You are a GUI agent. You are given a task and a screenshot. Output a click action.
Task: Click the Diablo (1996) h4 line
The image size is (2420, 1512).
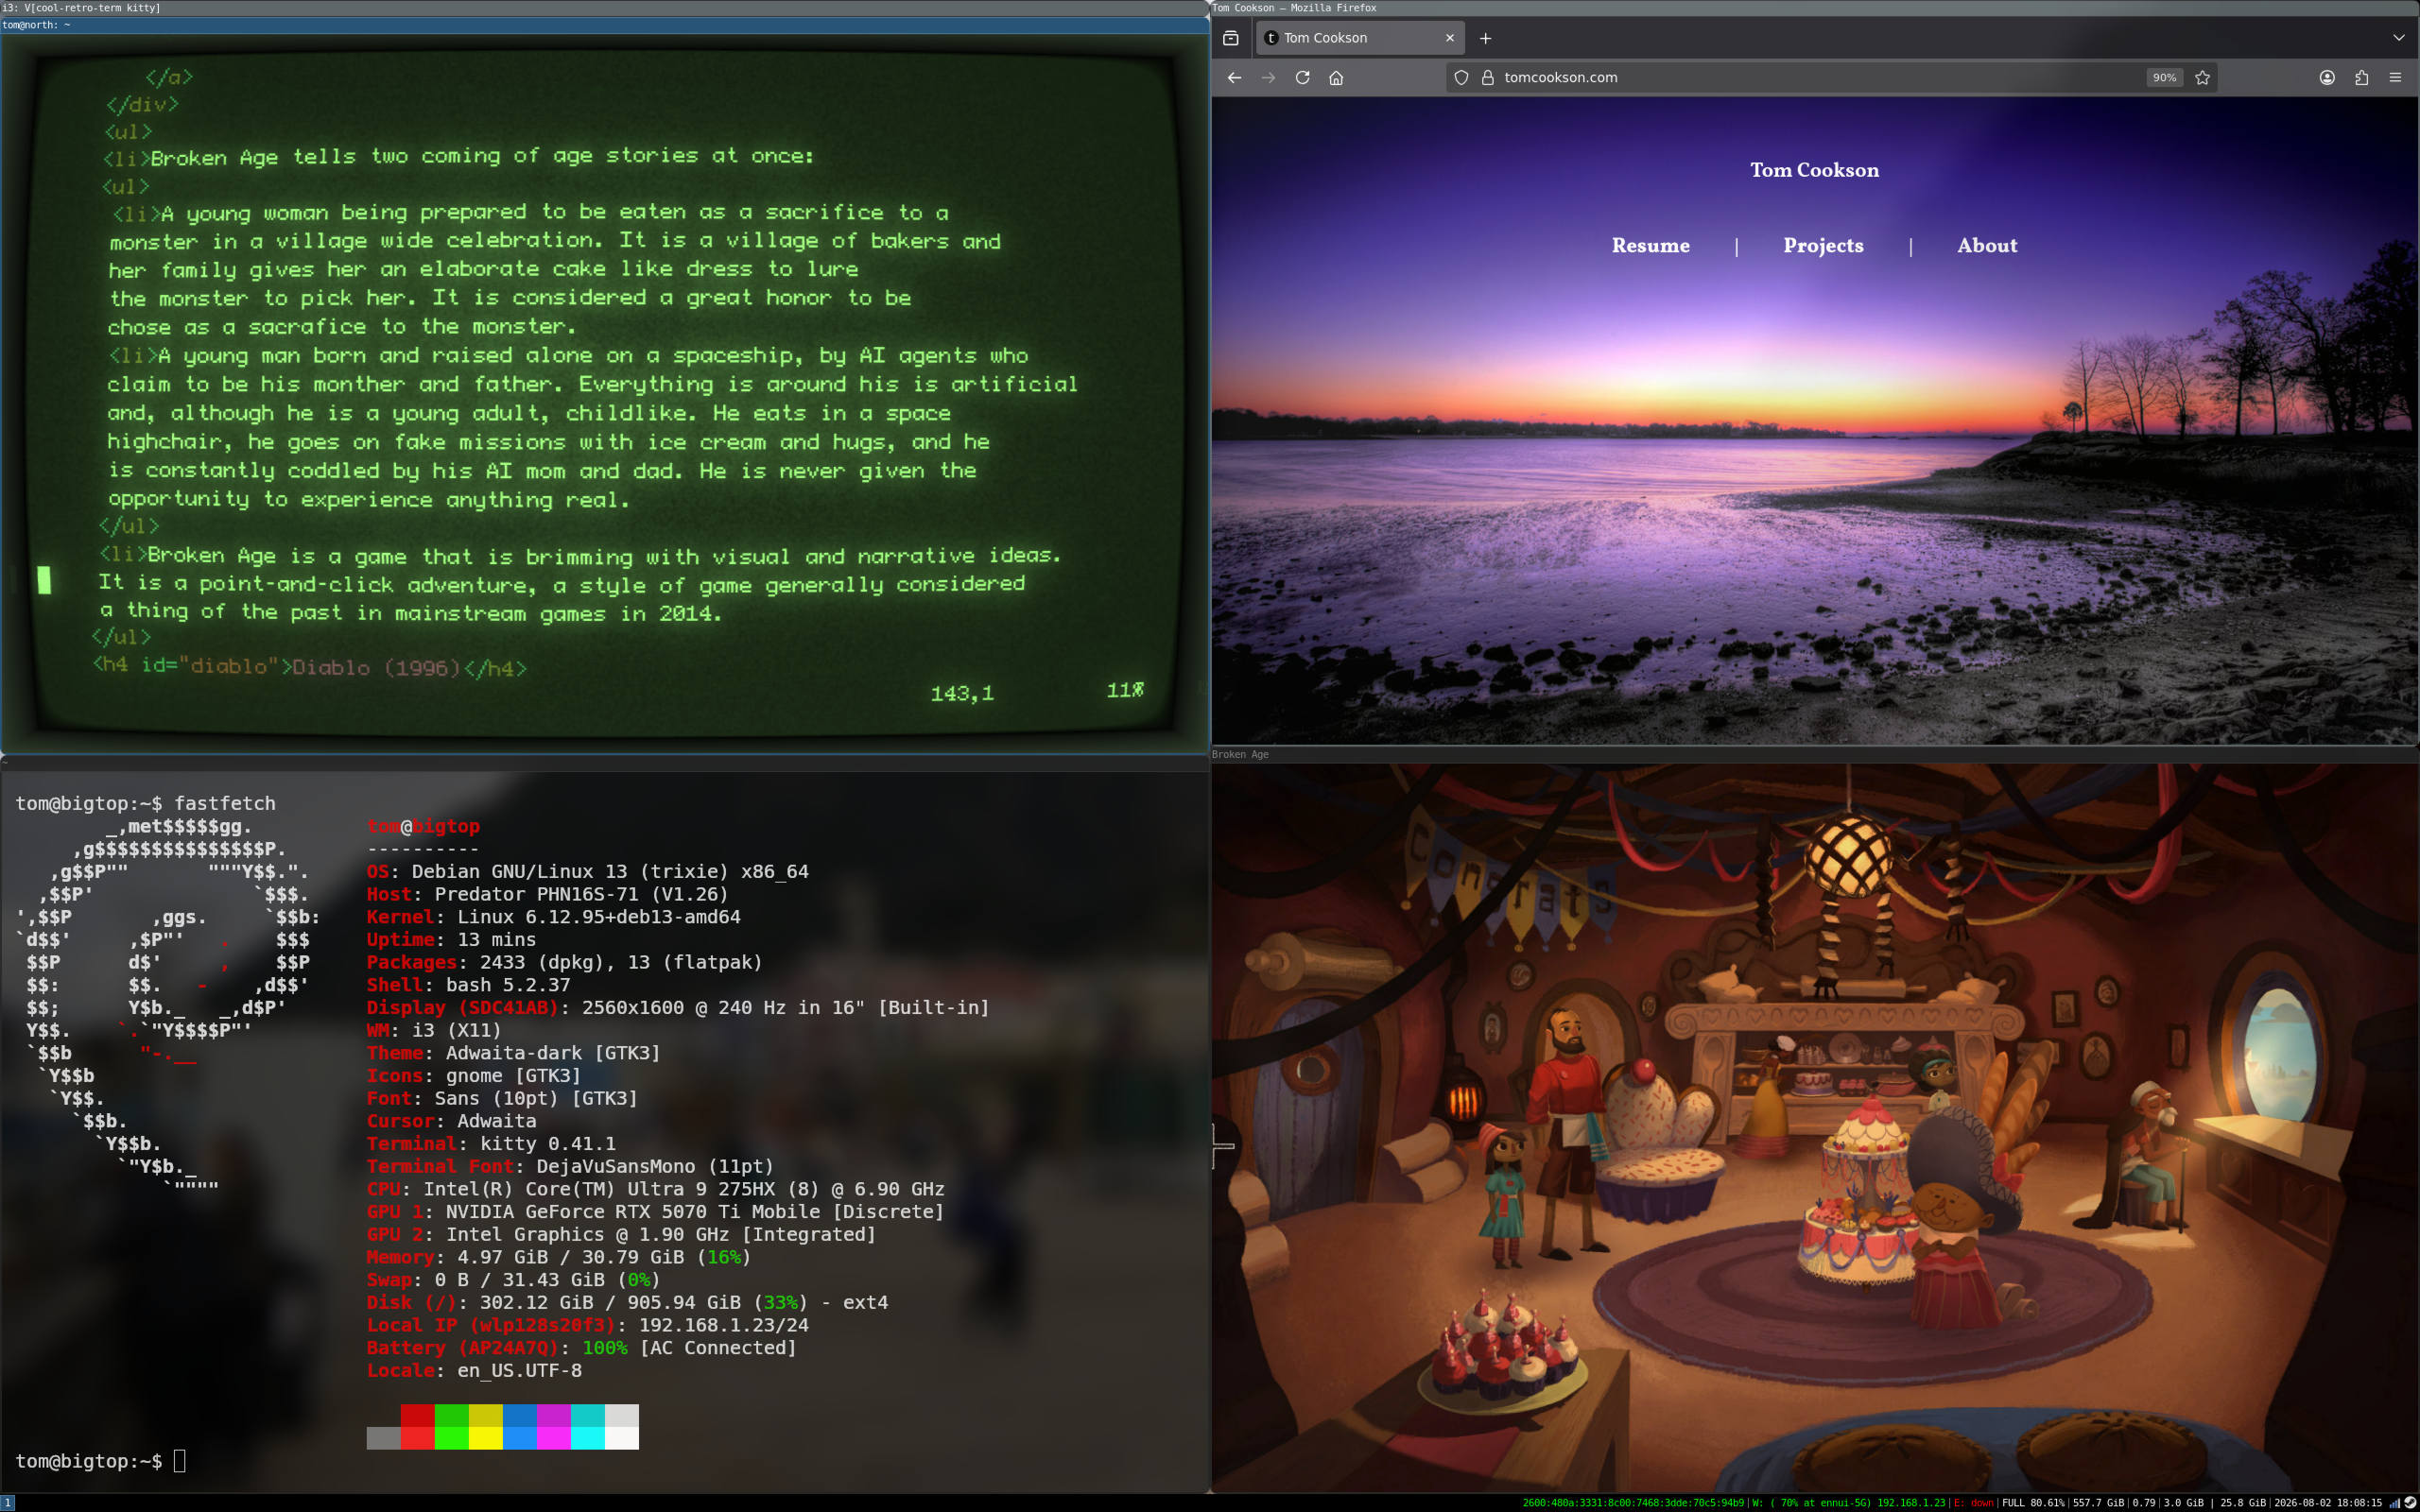coord(309,666)
